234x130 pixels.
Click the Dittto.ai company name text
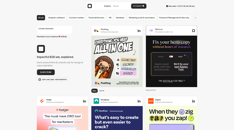point(159,29)
